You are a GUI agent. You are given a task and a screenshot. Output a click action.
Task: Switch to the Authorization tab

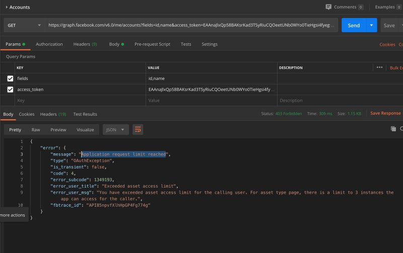click(49, 44)
